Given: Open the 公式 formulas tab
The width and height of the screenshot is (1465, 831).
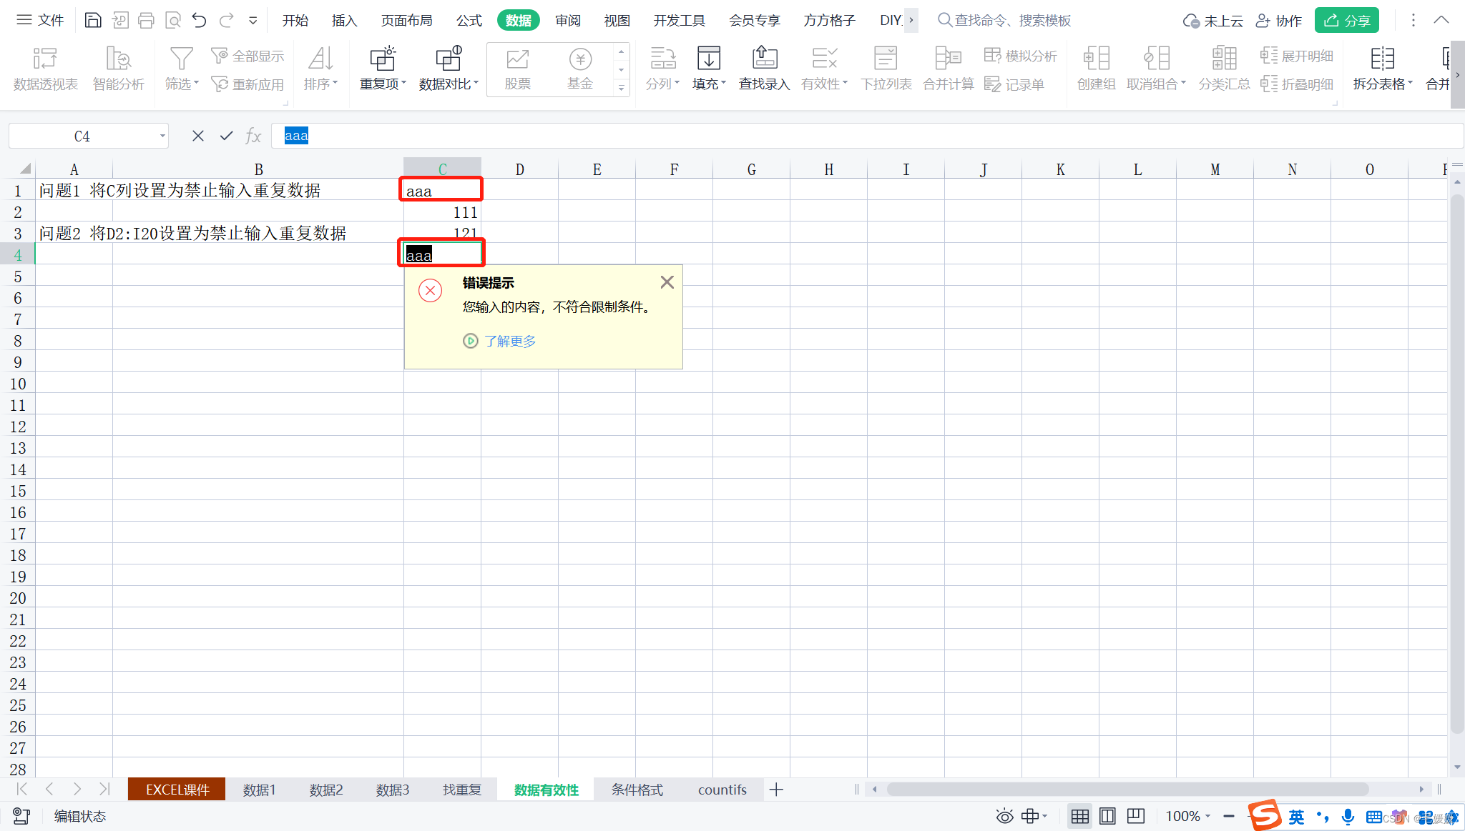Looking at the screenshot, I should pos(469,20).
